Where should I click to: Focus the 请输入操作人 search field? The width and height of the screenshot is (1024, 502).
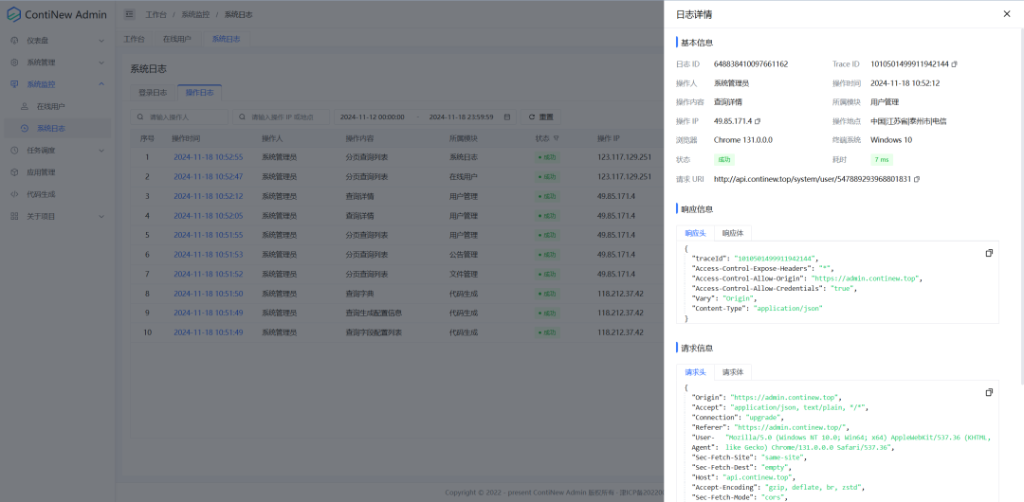pyautogui.click(x=186, y=117)
